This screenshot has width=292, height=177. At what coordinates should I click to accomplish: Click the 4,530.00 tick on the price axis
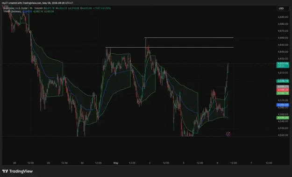(x=283, y=128)
